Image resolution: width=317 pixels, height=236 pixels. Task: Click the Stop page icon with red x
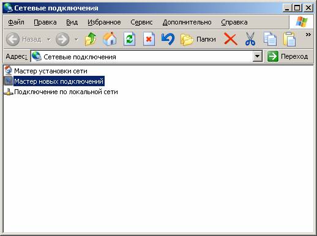149,39
